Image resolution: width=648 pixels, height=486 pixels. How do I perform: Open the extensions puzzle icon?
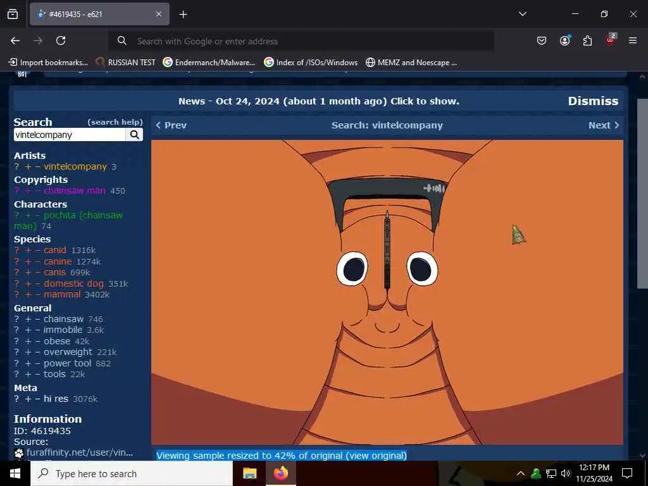point(587,40)
